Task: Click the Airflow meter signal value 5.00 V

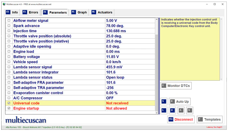Action: pyautogui.click(x=112, y=21)
